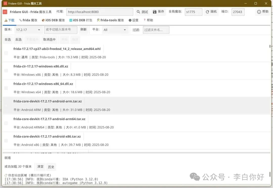Click the magnifier test proxy button
The image size is (273, 188).
[142, 12]
